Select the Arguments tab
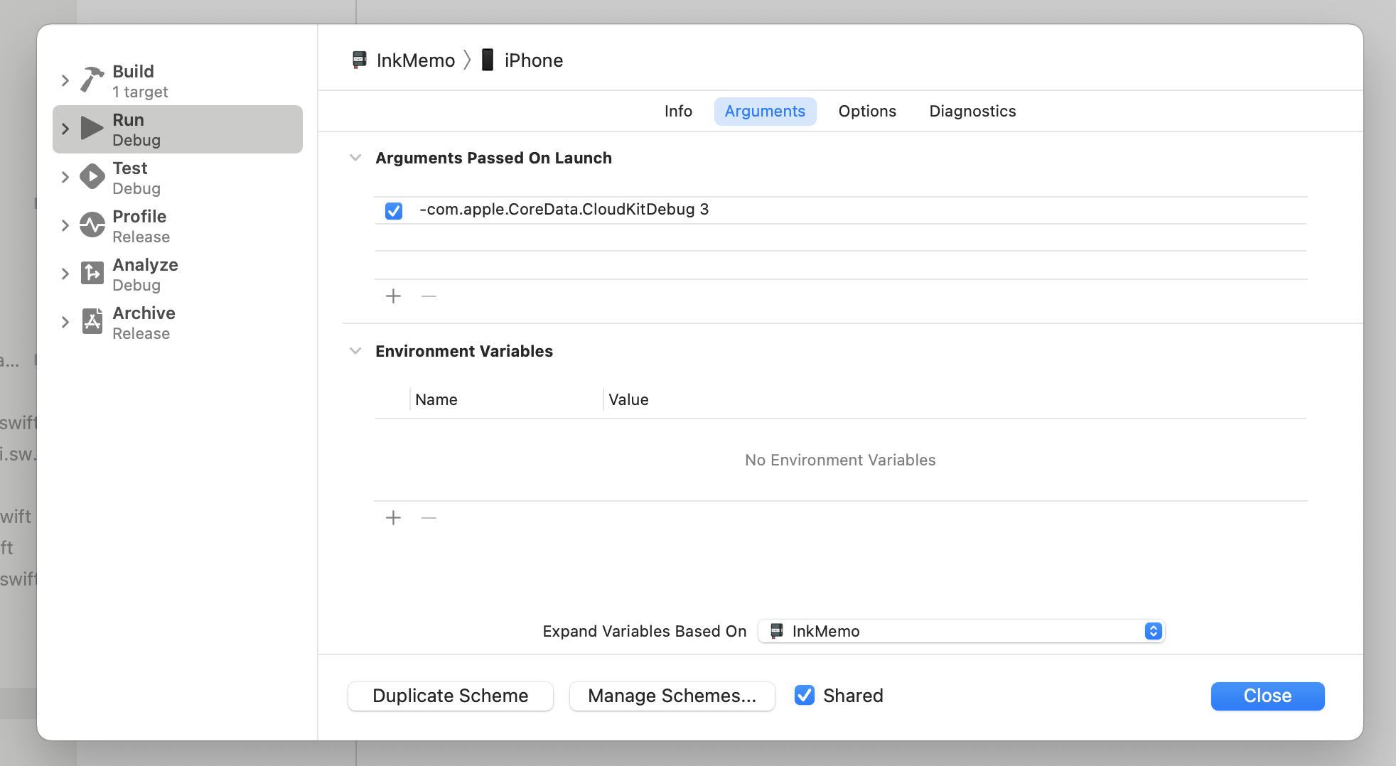The image size is (1396, 766). tap(765, 111)
